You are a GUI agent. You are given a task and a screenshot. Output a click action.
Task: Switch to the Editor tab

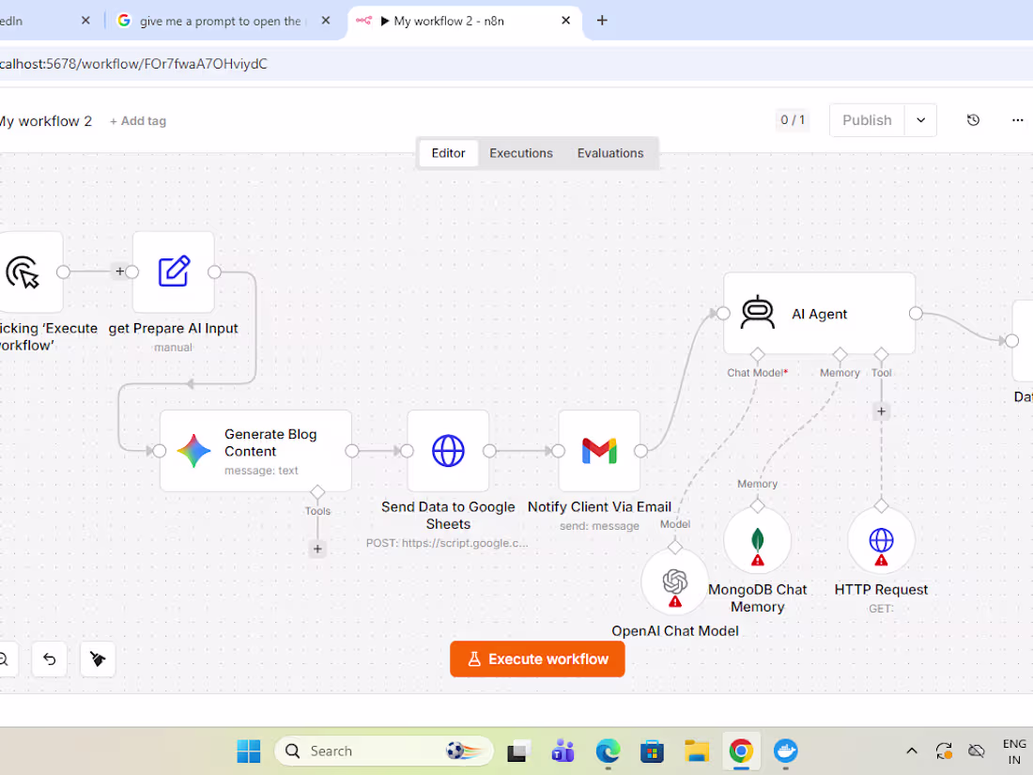tap(448, 153)
